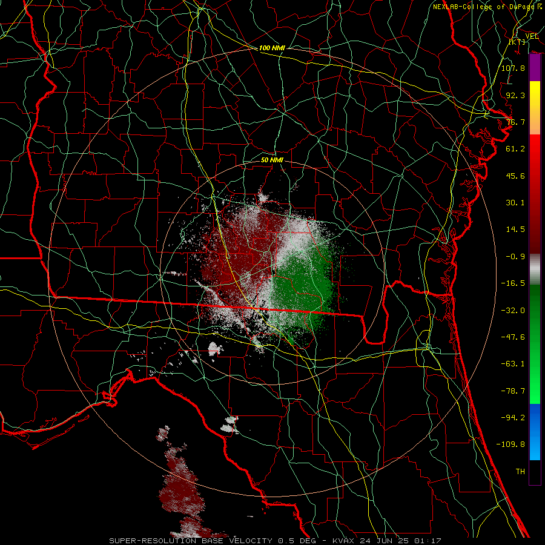Click the 50 NMI range ring label
This screenshot has height=545, width=545.
(272, 160)
